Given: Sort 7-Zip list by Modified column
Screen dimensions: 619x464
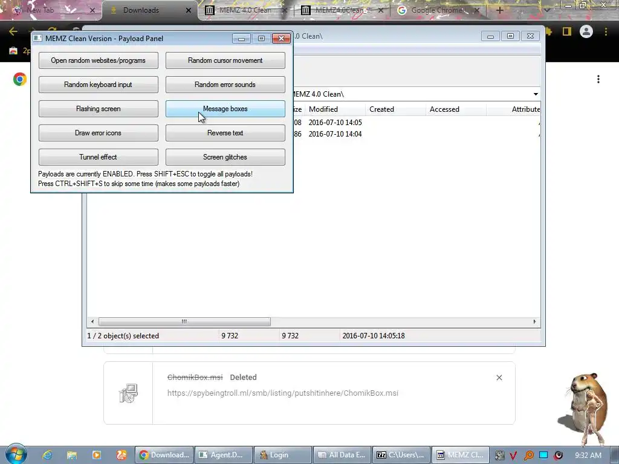Looking at the screenshot, I should pos(335,109).
